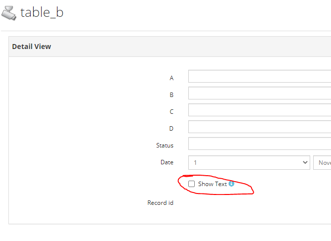Focus the A input field

260,76
